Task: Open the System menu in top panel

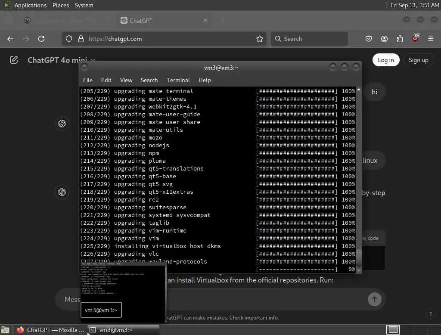Action: (x=84, y=5)
